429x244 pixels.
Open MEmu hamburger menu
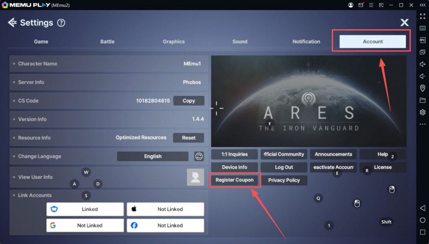(371, 5)
